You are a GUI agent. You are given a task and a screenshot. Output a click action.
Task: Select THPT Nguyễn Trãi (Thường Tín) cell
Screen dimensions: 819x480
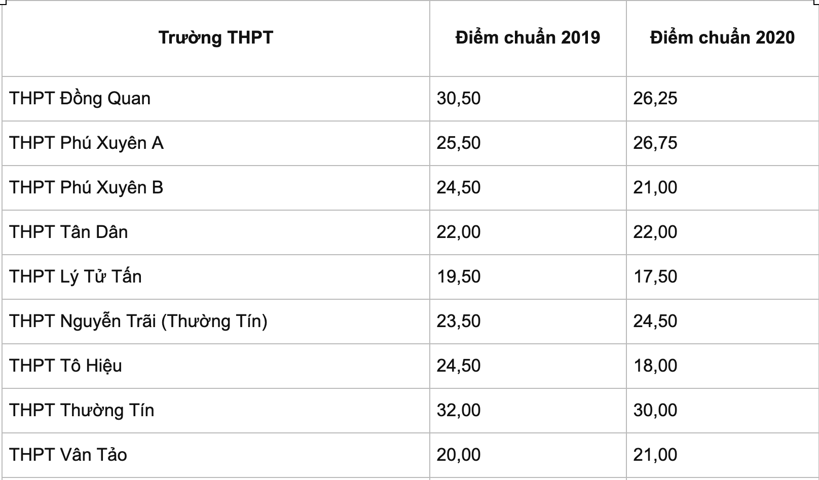pos(138,321)
